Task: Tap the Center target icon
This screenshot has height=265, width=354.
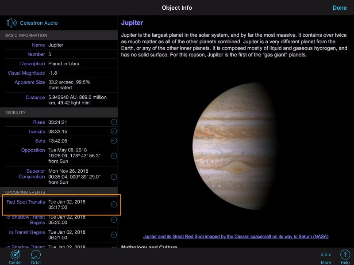Action: (x=15, y=257)
